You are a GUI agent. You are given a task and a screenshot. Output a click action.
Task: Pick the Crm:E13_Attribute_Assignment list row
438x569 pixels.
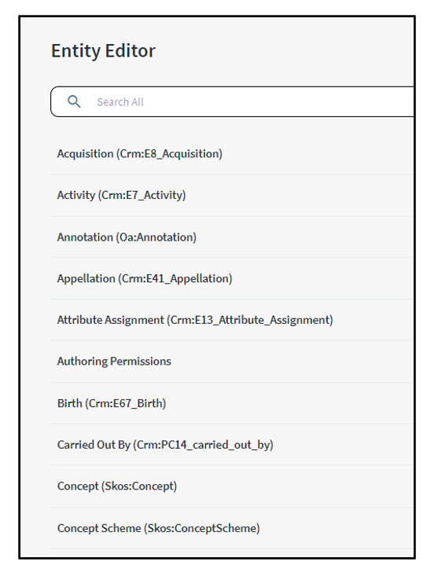pos(233,320)
